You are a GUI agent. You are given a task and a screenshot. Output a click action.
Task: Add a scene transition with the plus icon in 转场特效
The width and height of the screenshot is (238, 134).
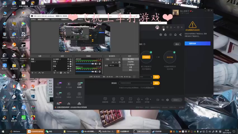[113, 62]
